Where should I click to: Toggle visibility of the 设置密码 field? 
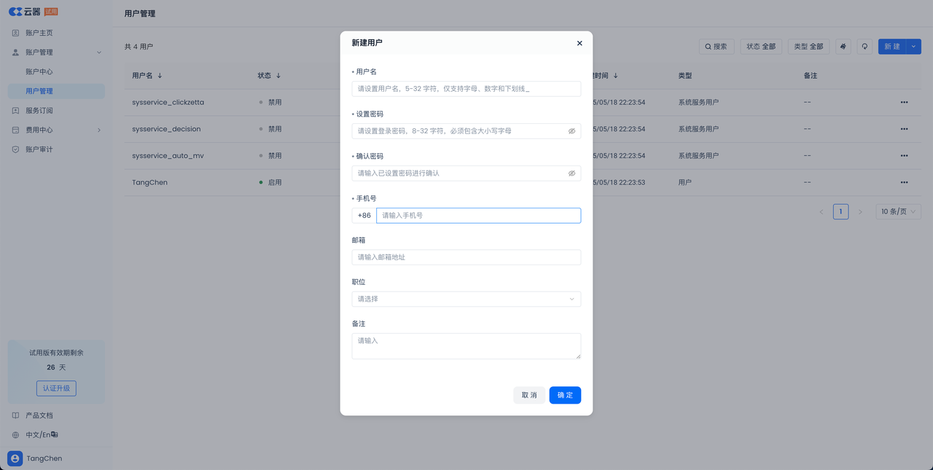point(571,131)
